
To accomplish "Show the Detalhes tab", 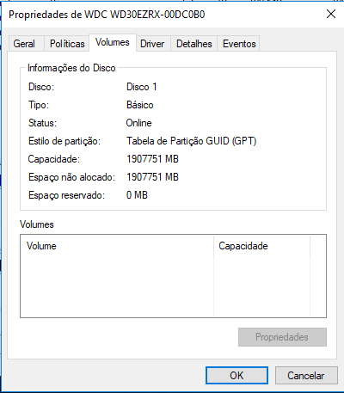I will click(x=194, y=44).
